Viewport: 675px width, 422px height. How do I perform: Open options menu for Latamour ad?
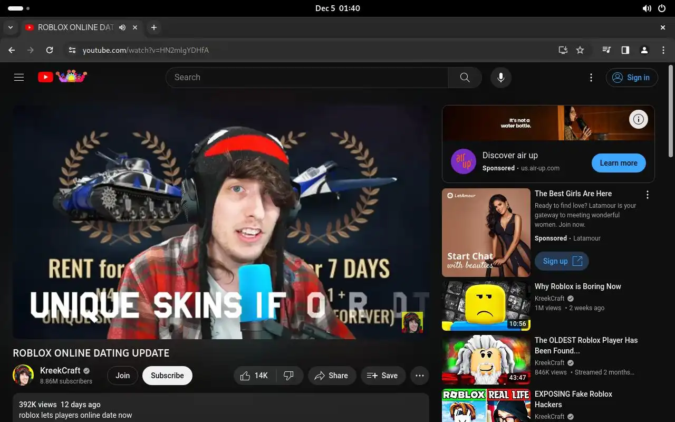click(x=648, y=195)
